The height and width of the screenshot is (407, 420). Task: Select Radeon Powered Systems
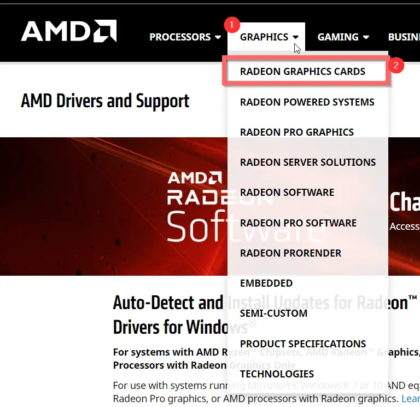click(x=307, y=102)
